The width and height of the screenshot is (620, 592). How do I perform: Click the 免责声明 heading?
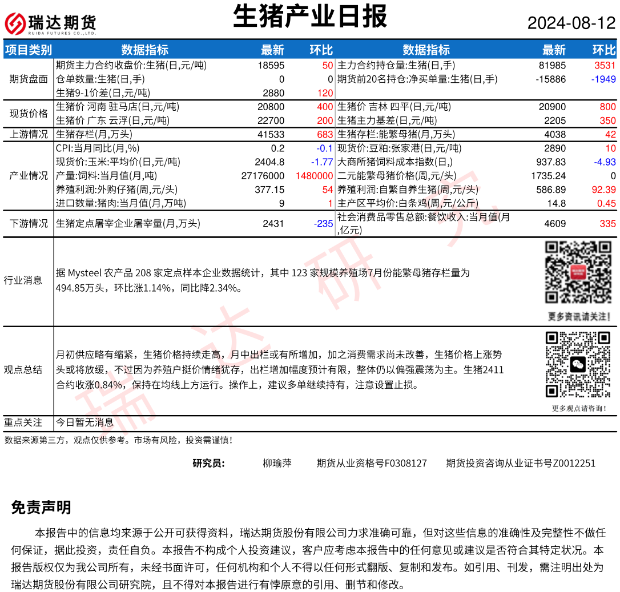(41, 508)
